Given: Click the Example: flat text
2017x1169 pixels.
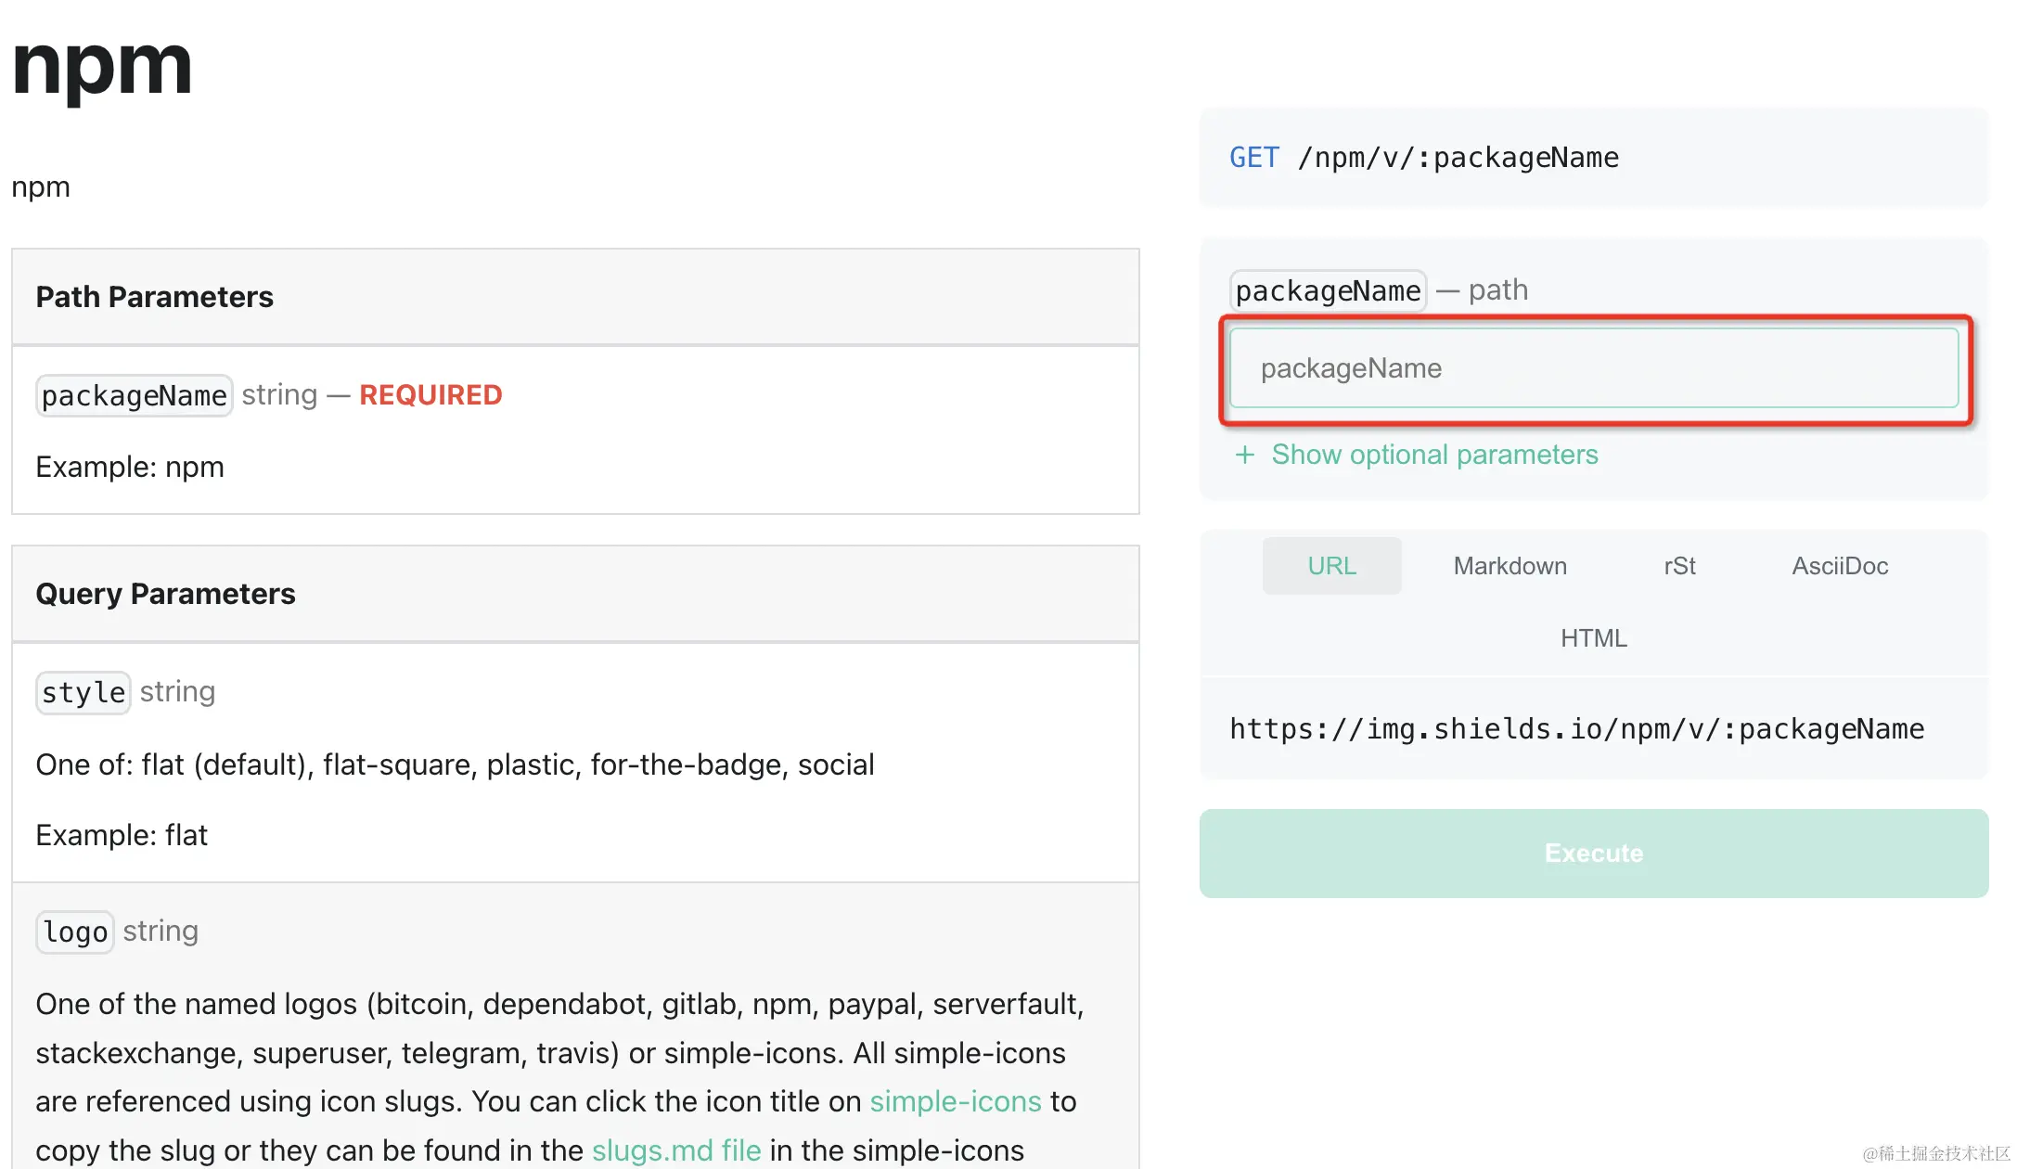Looking at the screenshot, I should (x=122, y=835).
